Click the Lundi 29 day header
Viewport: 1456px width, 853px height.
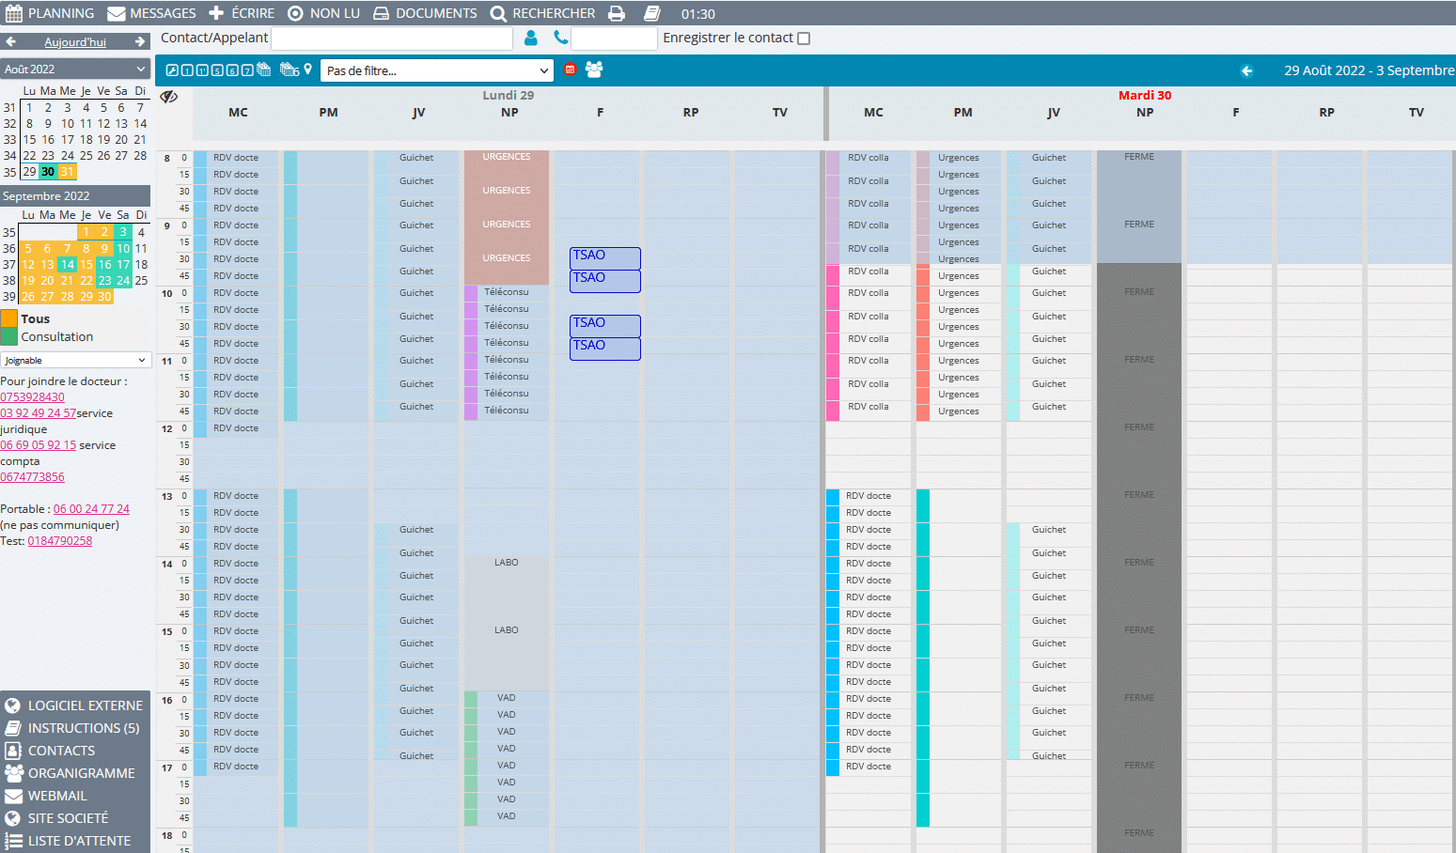(x=509, y=96)
